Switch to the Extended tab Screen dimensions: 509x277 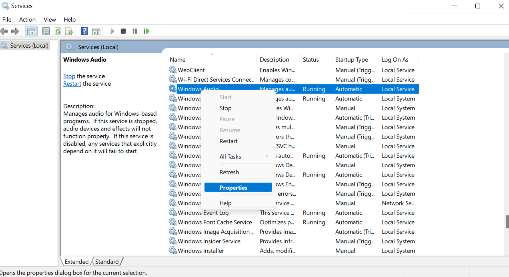(76, 262)
